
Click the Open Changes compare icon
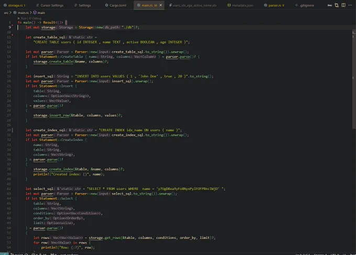(x=337, y=5)
